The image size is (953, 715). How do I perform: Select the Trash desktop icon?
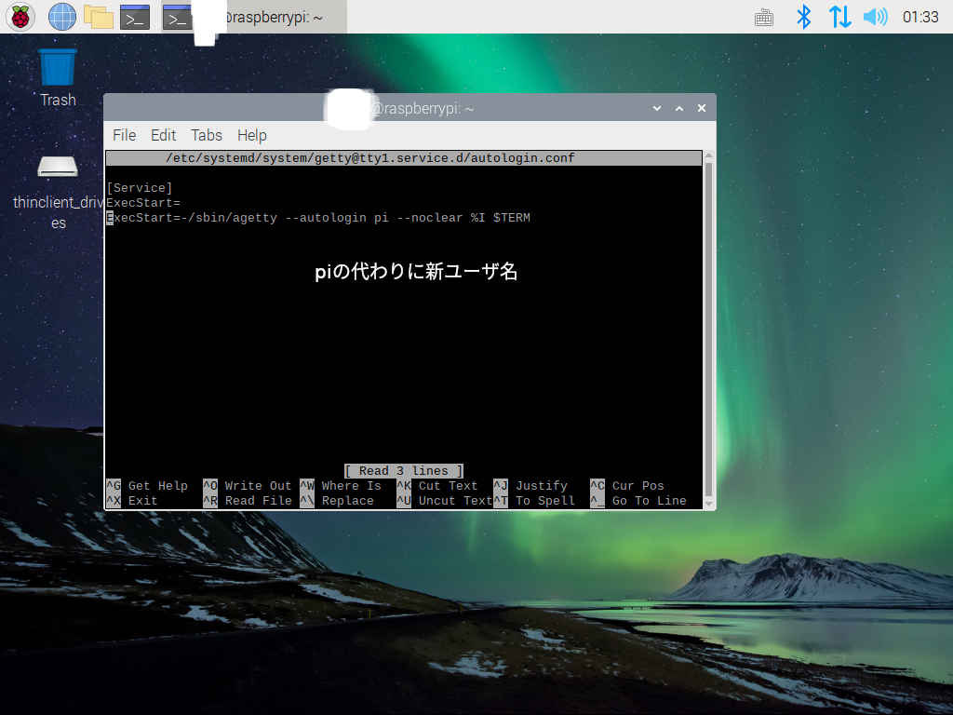pos(58,78)
